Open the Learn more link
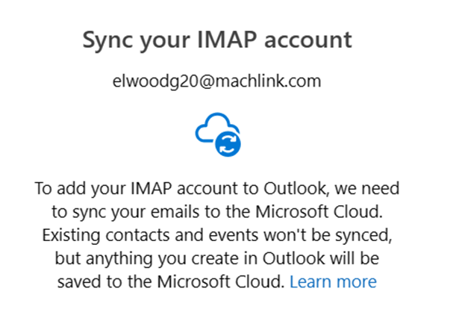 pyautogui.click(x=333, y=281)
